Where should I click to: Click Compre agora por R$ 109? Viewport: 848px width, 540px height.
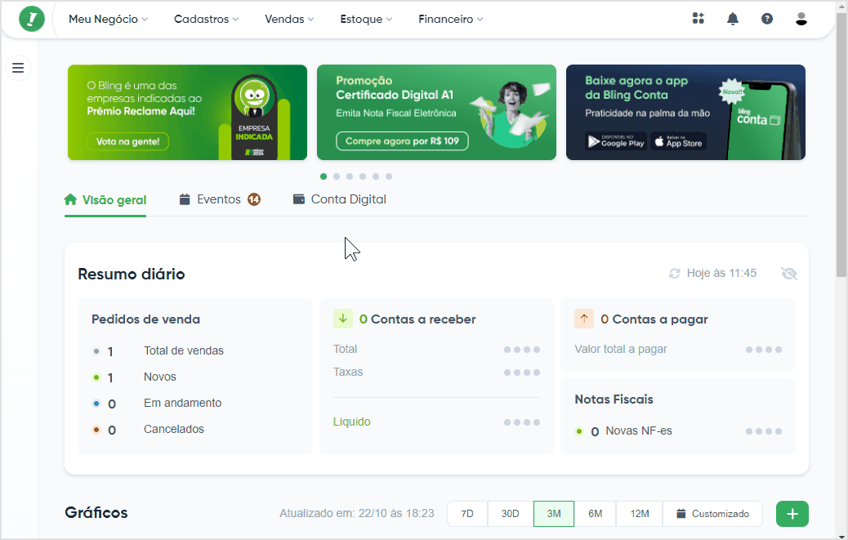pos(402,141)
